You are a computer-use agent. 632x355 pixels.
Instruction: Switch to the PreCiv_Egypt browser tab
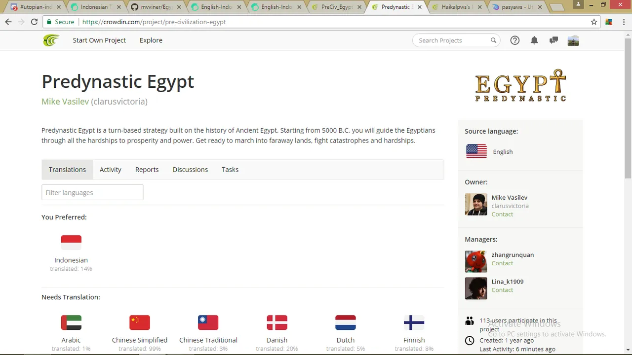pos(337,7)
